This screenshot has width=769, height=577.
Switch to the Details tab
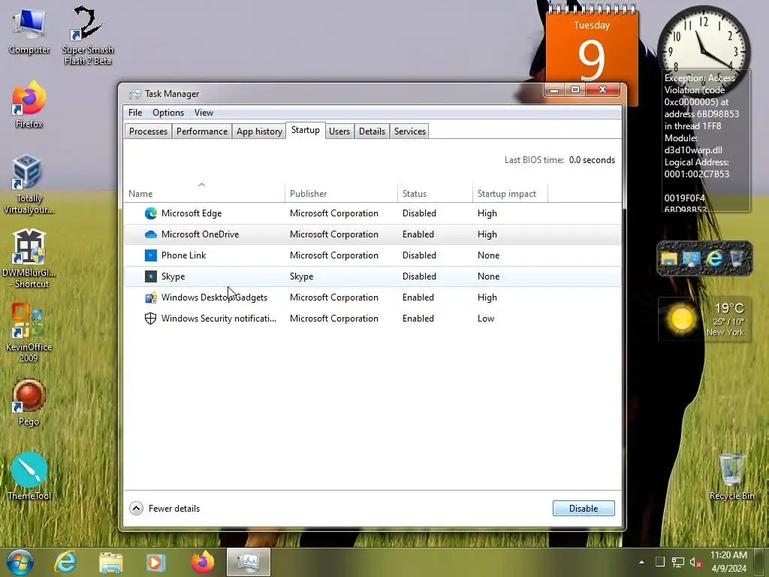tap(372, 131)
